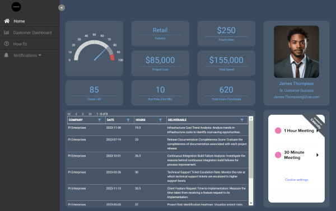
Task: Click the Technical Support Ticket Escalation deliverable
Action: point(206,176)
